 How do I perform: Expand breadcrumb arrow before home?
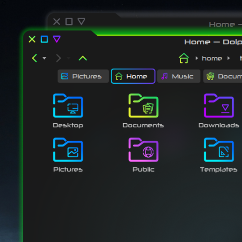coord(197,58)
